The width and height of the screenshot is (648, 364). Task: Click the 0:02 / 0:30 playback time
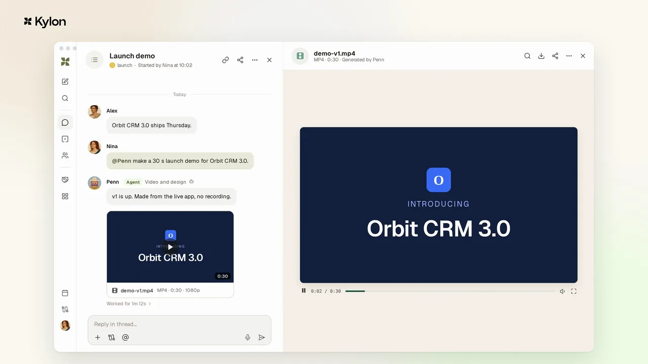(x=326, y=291)
